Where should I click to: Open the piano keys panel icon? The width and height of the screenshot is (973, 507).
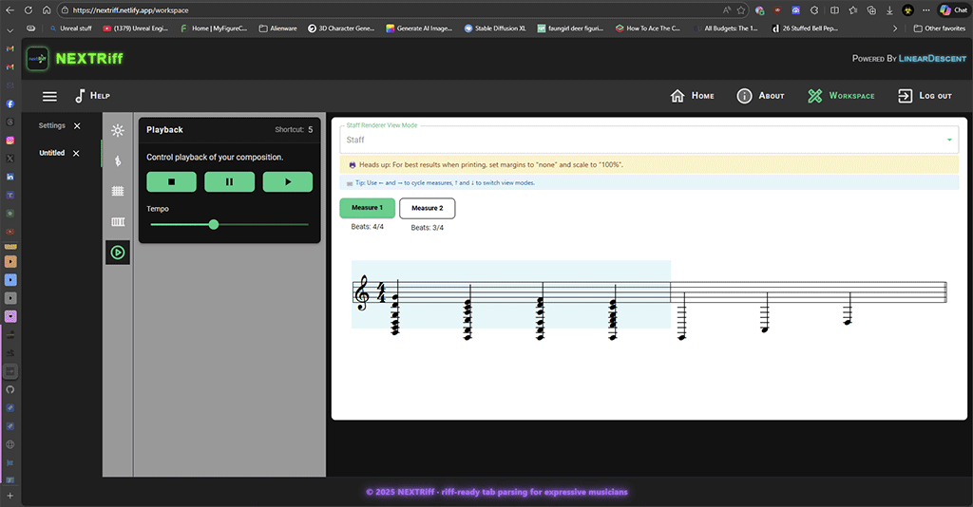tap(118, 222)
